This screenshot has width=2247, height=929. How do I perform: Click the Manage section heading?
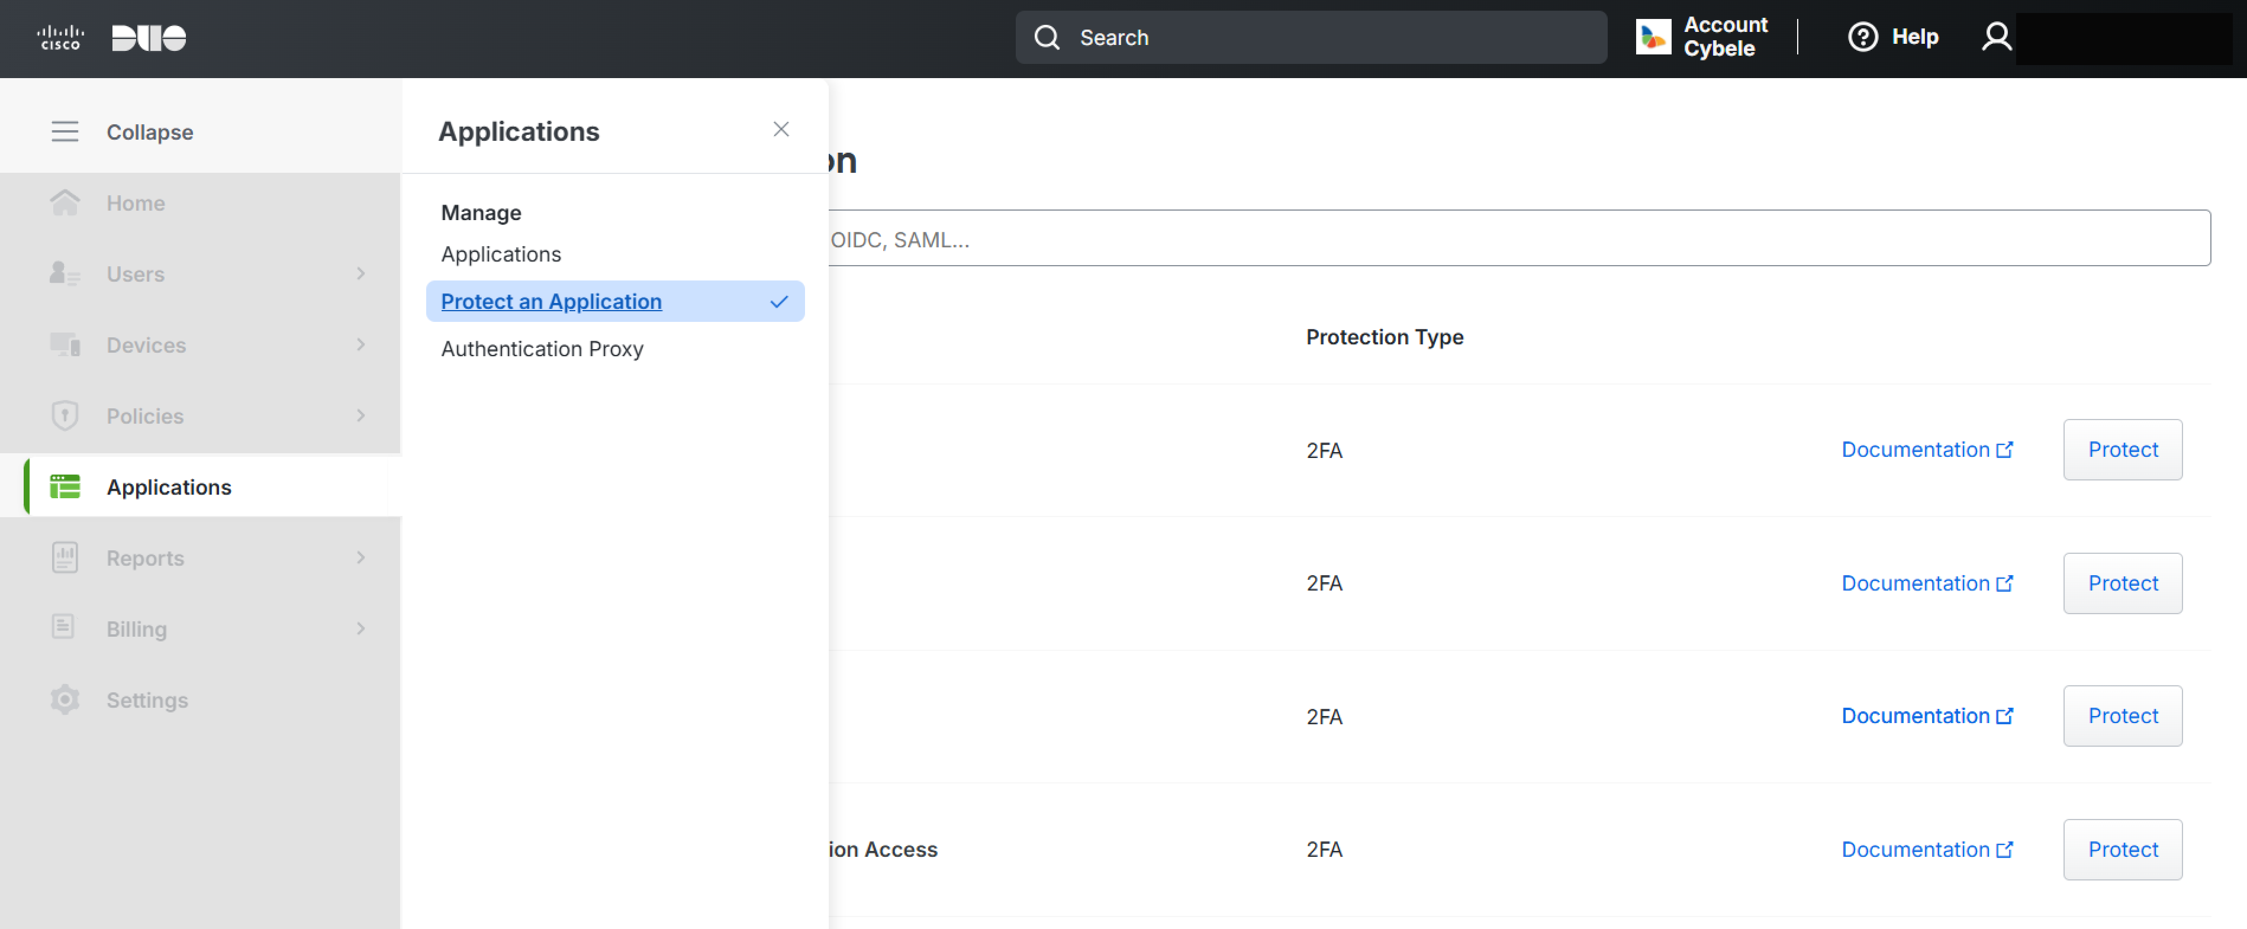pyautogui.click(x=481, y=213)
